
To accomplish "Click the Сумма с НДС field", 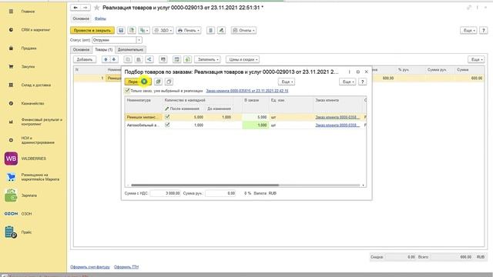I will (166, 193).
